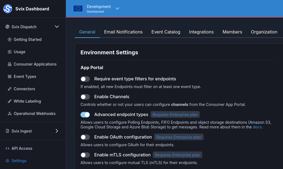Open Getting Started from the sidebar
283x169 pixels.
click(x=27, y=39)
